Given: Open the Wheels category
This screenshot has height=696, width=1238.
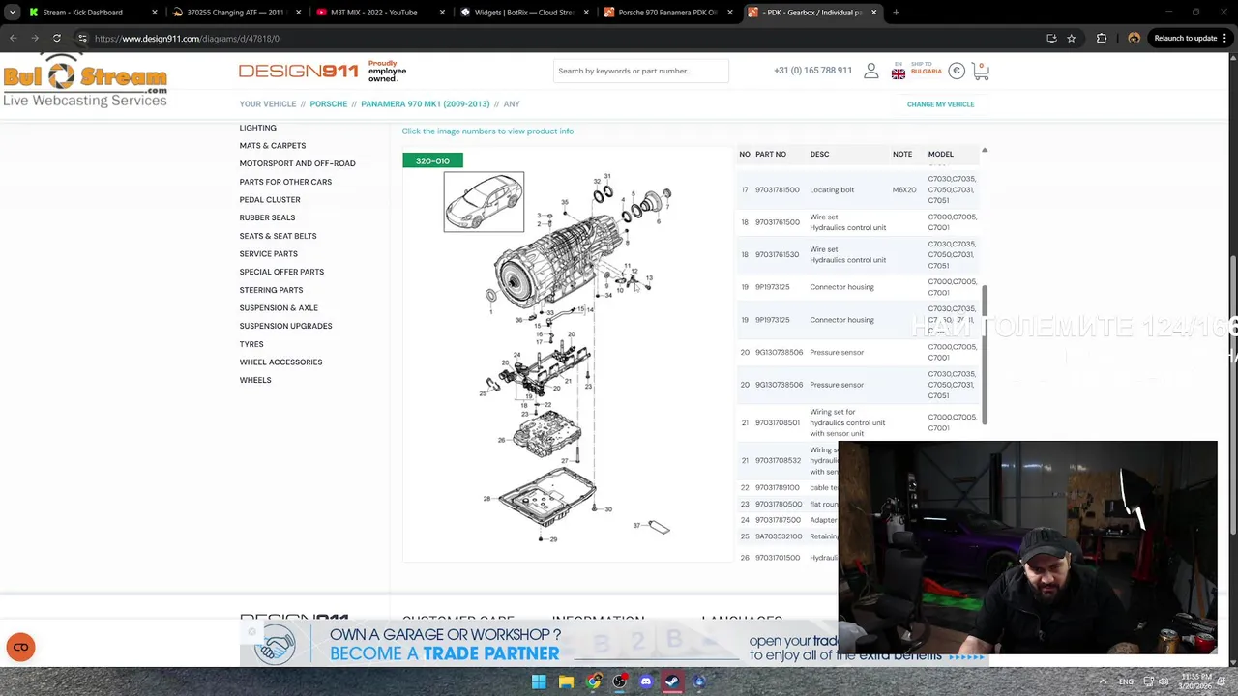Looking at the screenshot, I should click(x=255, y=380).
